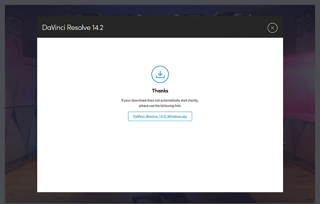
Task: Close the DaVinci Resolve 14.2 dialog
Action: click(x=272, y=28)
